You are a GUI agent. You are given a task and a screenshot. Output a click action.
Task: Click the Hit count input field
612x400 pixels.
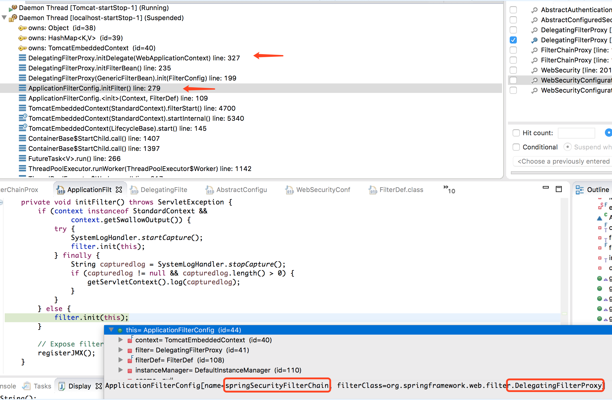(x=576, y=133)
